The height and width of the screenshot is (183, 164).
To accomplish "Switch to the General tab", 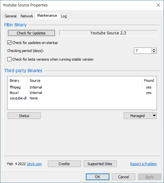I will click(11, 16).
